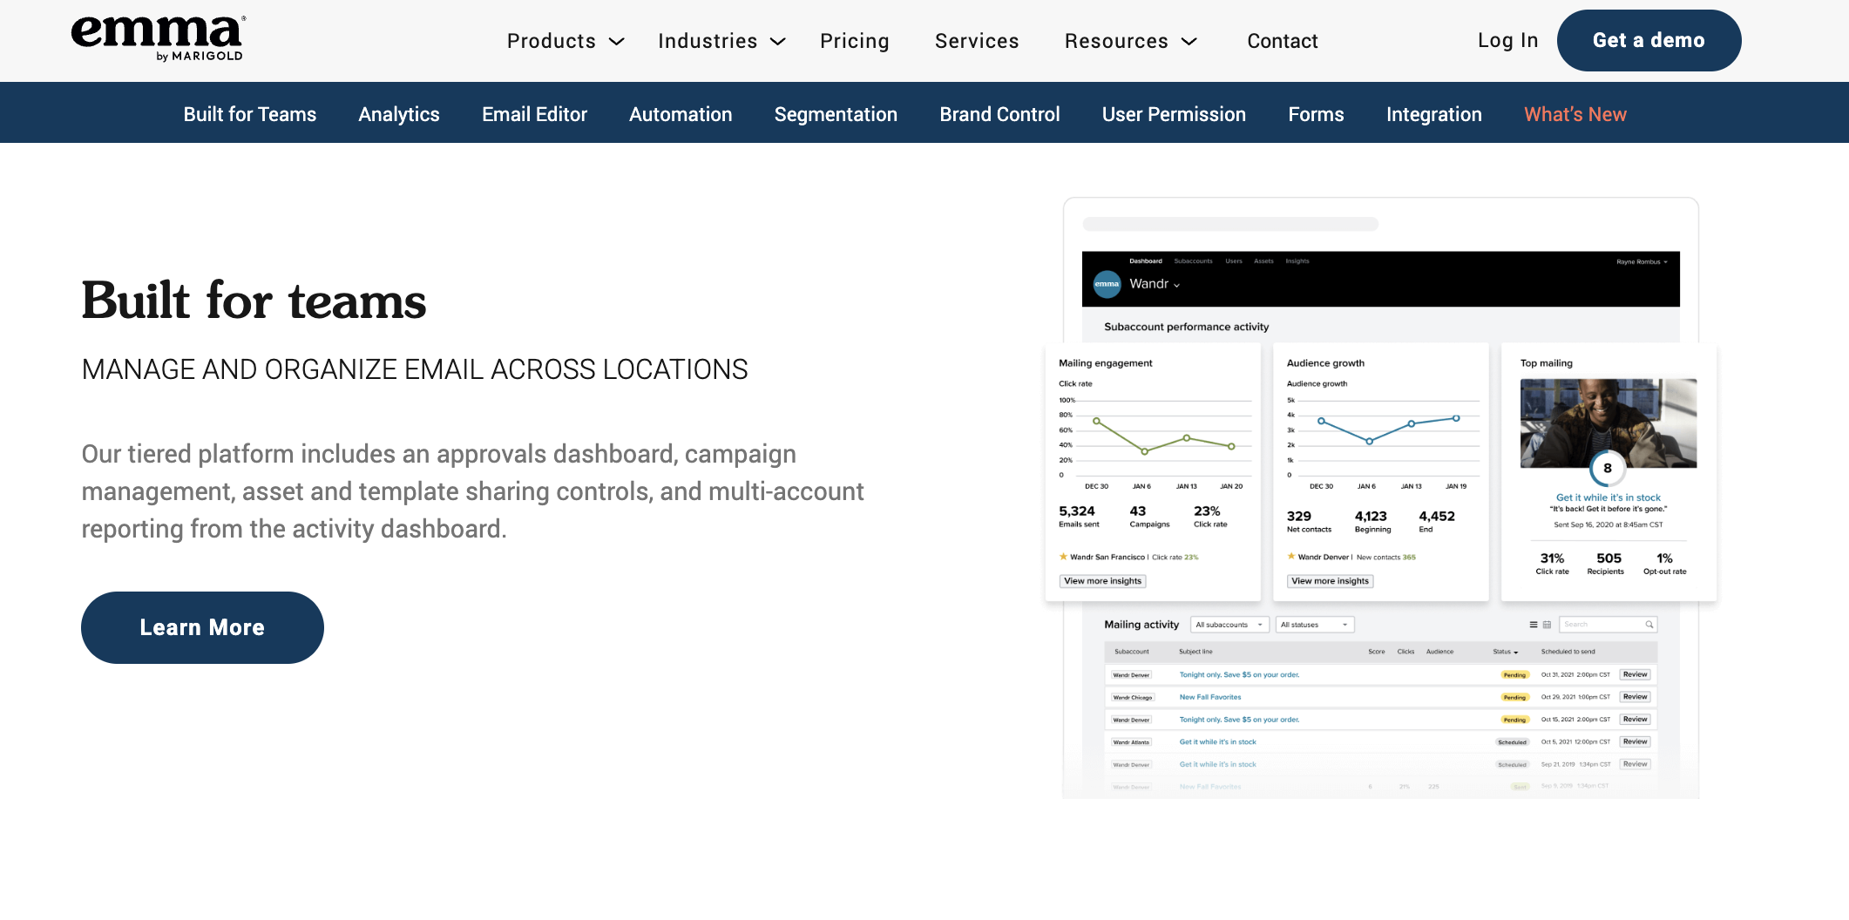Click the Built for teams heading
1849x920 pixels.
point(254,301)
